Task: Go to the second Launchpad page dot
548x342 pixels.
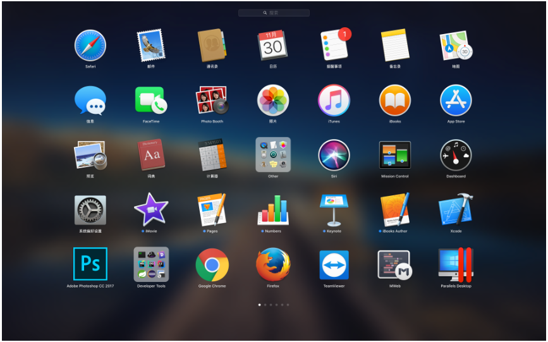Action: point(265,305)
